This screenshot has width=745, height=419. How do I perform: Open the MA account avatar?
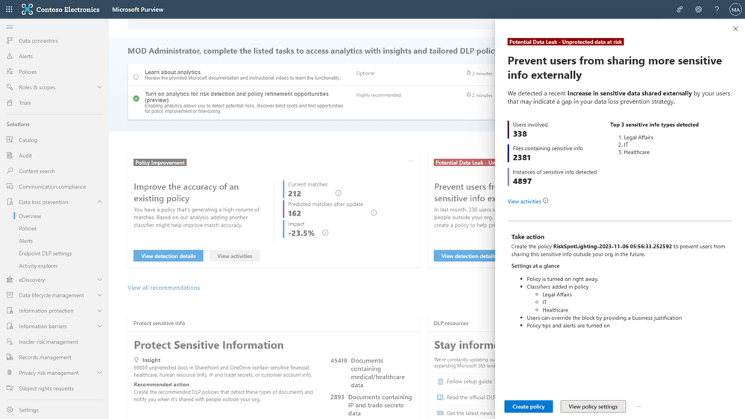click(x=735, y=9)
